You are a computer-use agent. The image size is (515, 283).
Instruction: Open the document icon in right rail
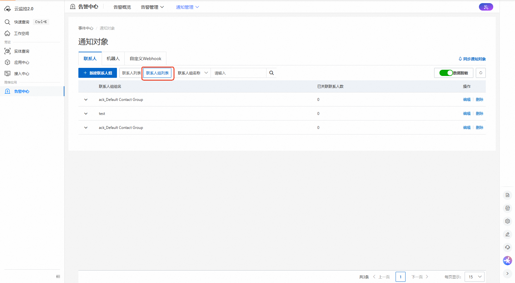click(508, 195)
